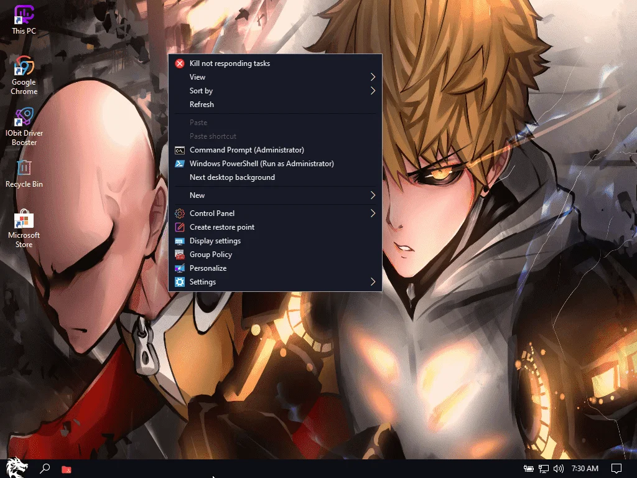Click the Display settings monitor icon
637x478 pixels.
point(180,241)
